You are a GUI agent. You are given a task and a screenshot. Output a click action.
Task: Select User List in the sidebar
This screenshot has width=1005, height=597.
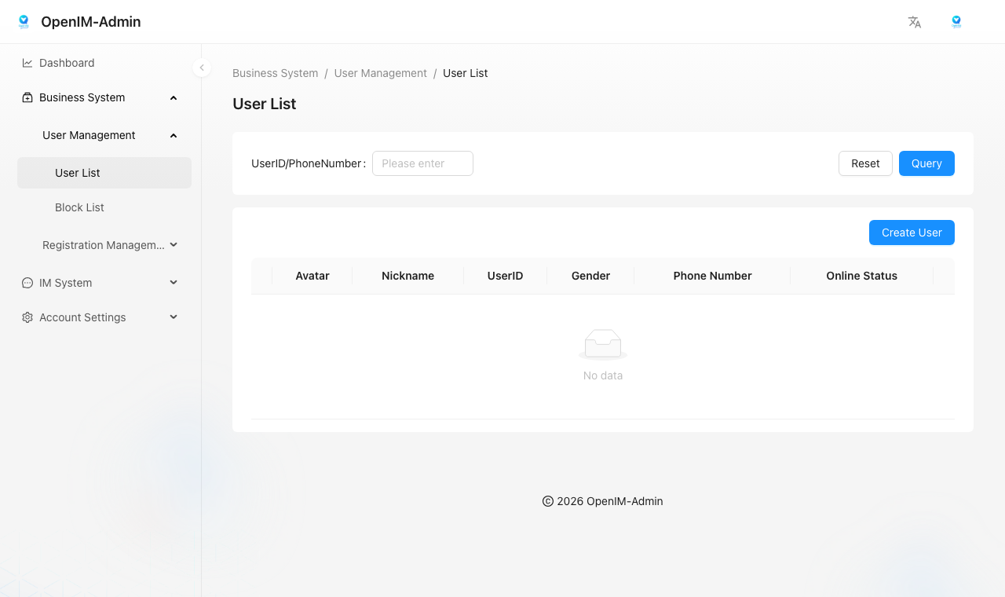[x=78, y=173]
